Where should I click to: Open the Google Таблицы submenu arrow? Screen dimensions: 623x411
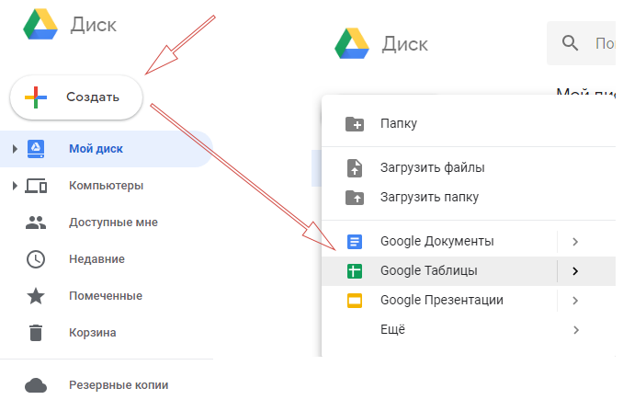(x=575, y=271)
